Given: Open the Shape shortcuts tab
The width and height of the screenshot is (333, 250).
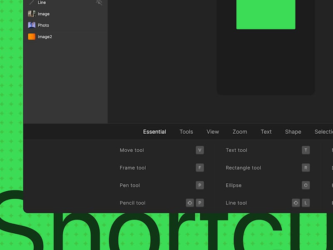Looking at the screenshot, I should [x=293, y=132].
